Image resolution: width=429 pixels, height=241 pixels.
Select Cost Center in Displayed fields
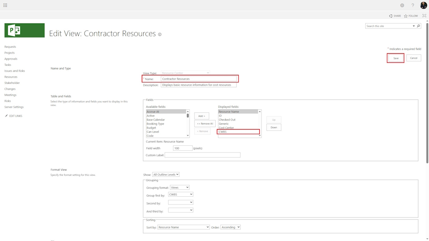[238, 128]
